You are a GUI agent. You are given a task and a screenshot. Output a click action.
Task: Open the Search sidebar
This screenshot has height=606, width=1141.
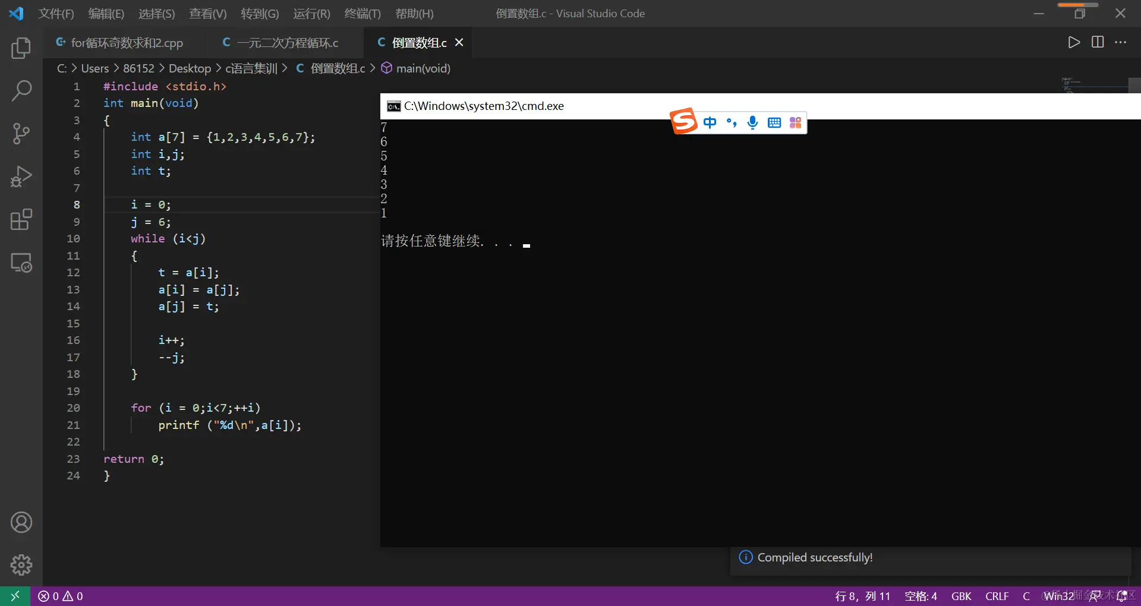(21, 90)
